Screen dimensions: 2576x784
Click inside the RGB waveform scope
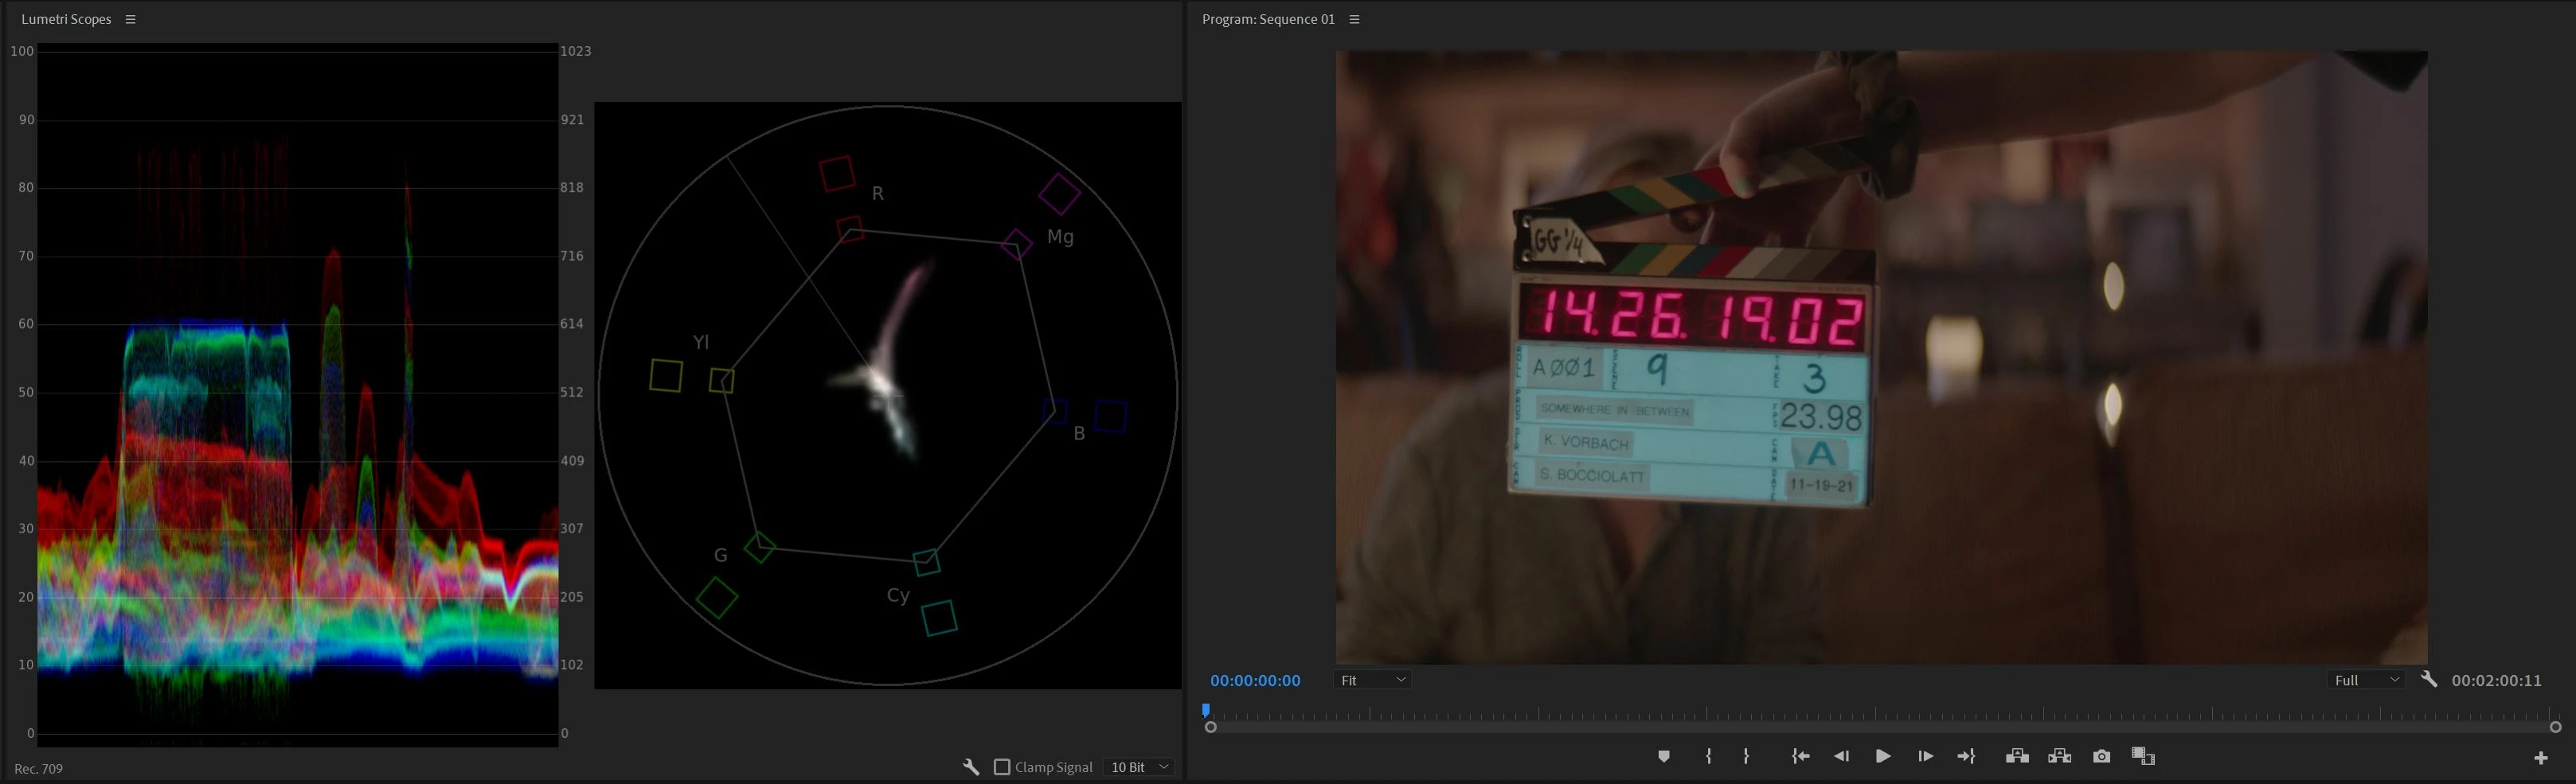297,395
